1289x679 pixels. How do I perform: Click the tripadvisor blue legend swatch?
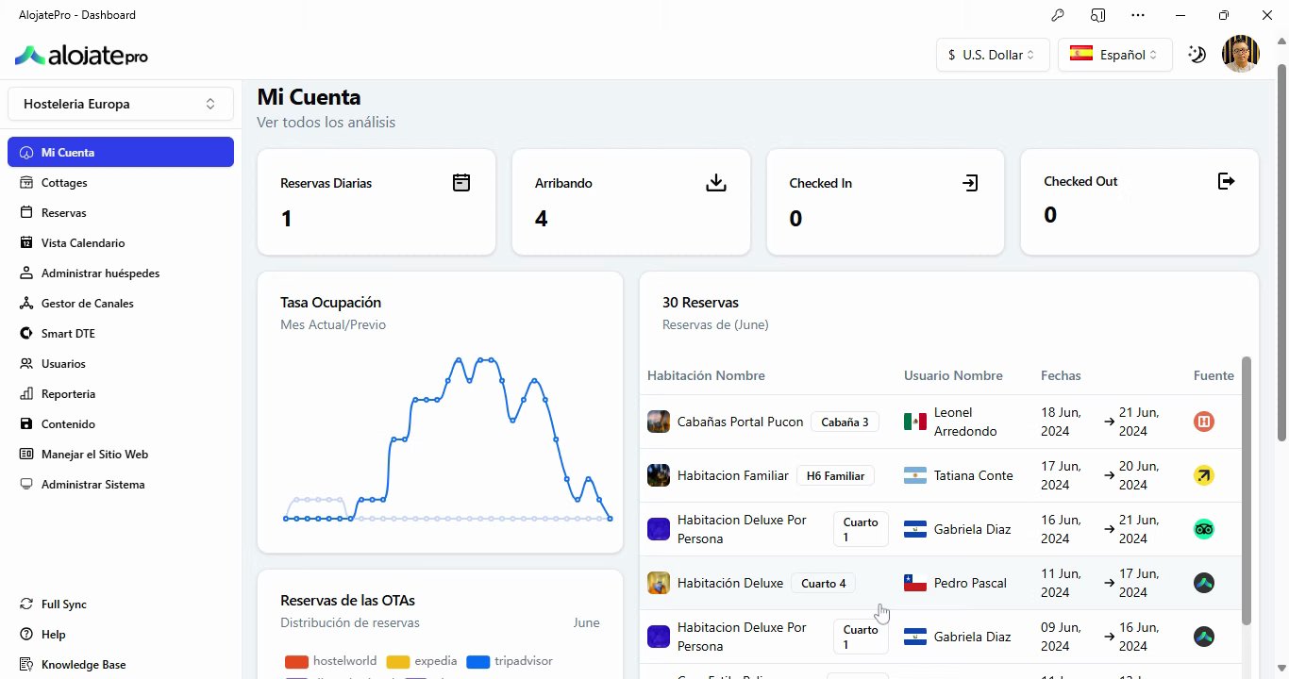coord(478,662)
